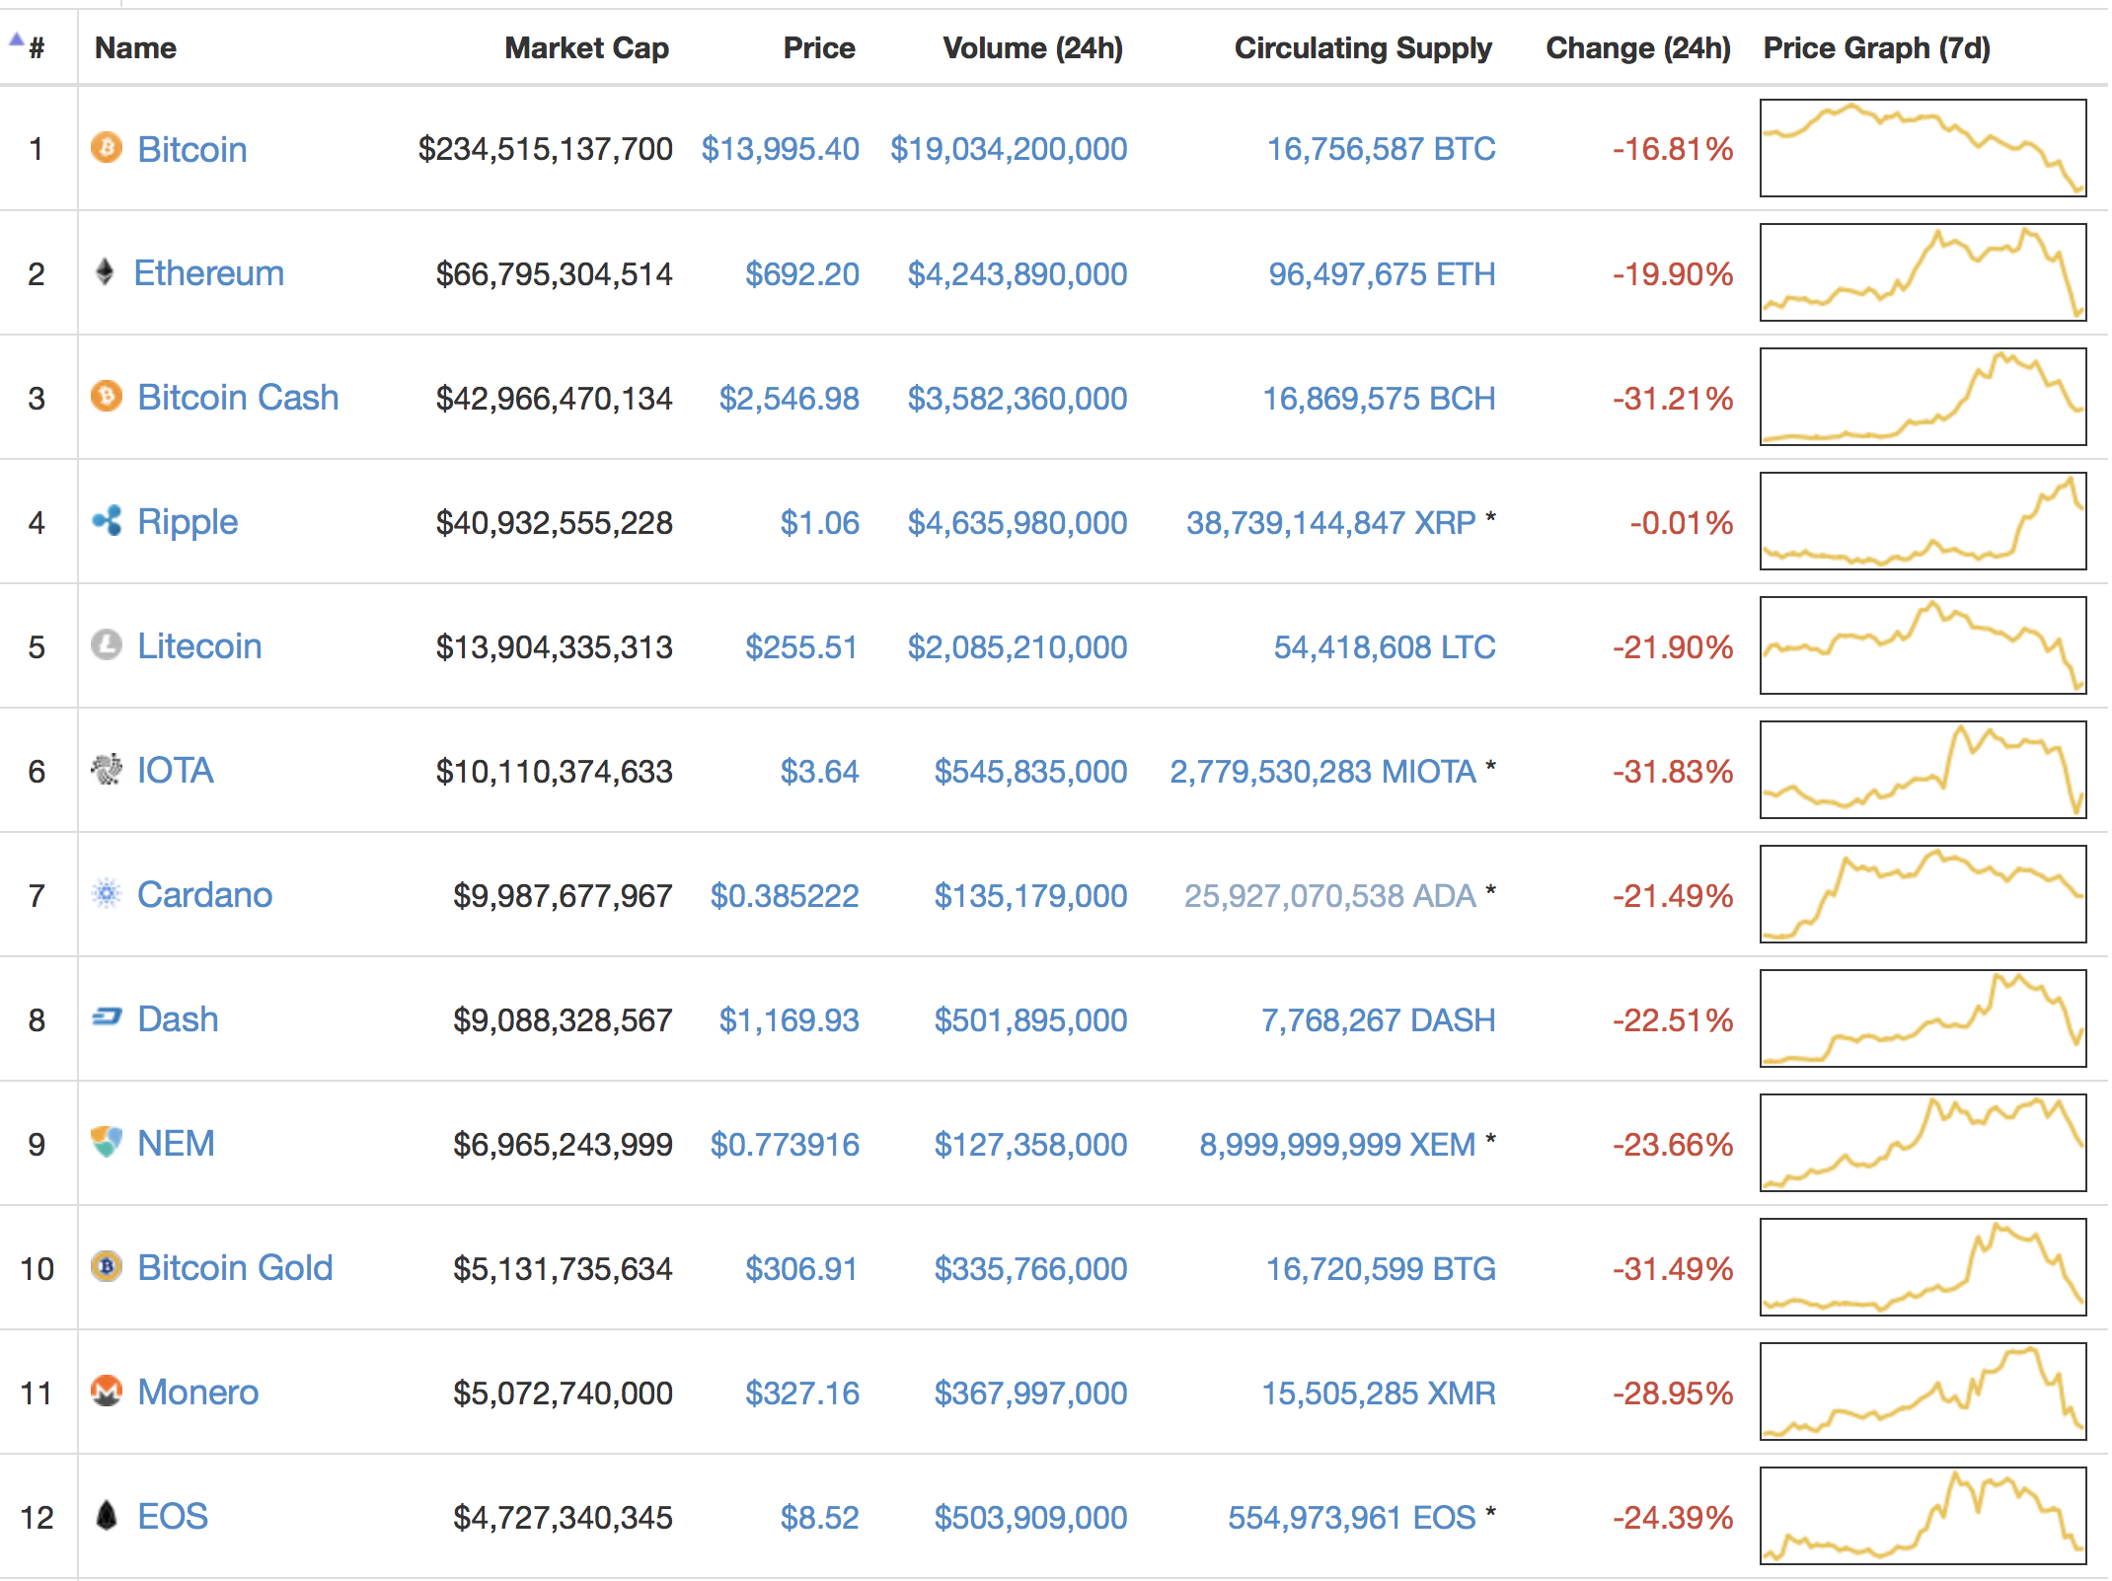Open the Bitcoin Gold name link
This screenshot has width=2112, height=1581.
[x=235, y=1268]
